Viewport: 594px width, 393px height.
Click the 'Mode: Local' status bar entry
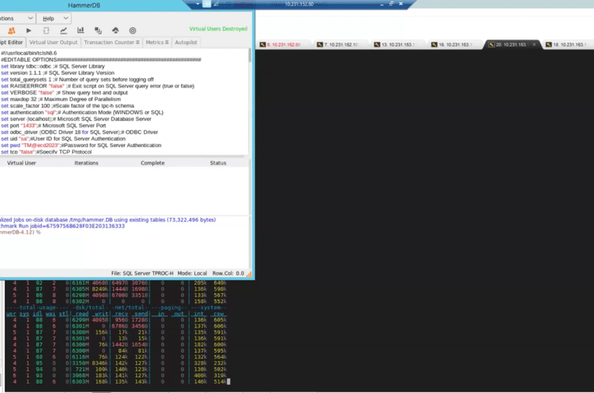[x=192, y=273]
